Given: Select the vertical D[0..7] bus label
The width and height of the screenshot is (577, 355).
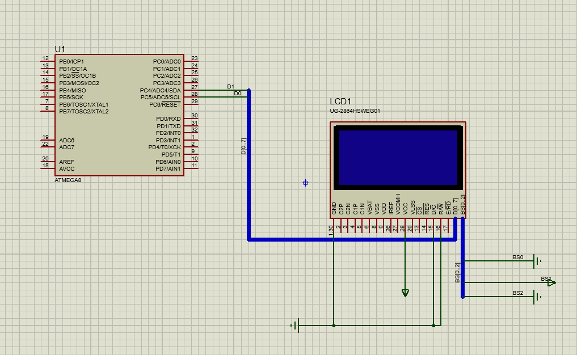Looking at the screenshot, I should [x=243, y=146].
